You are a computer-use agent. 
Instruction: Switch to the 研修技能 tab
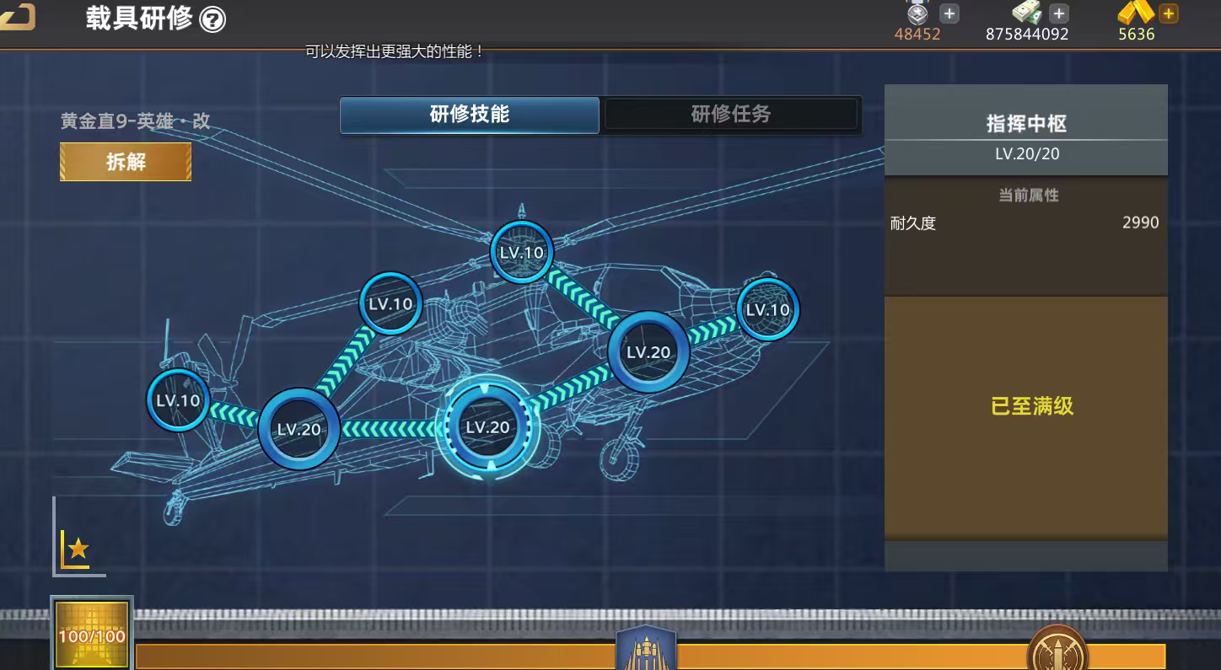[470, 115]
